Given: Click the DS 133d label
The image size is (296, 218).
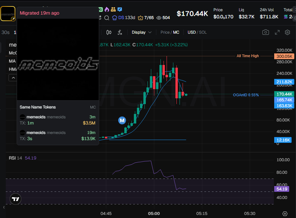Looking at the screenshot, I should 127,18.
